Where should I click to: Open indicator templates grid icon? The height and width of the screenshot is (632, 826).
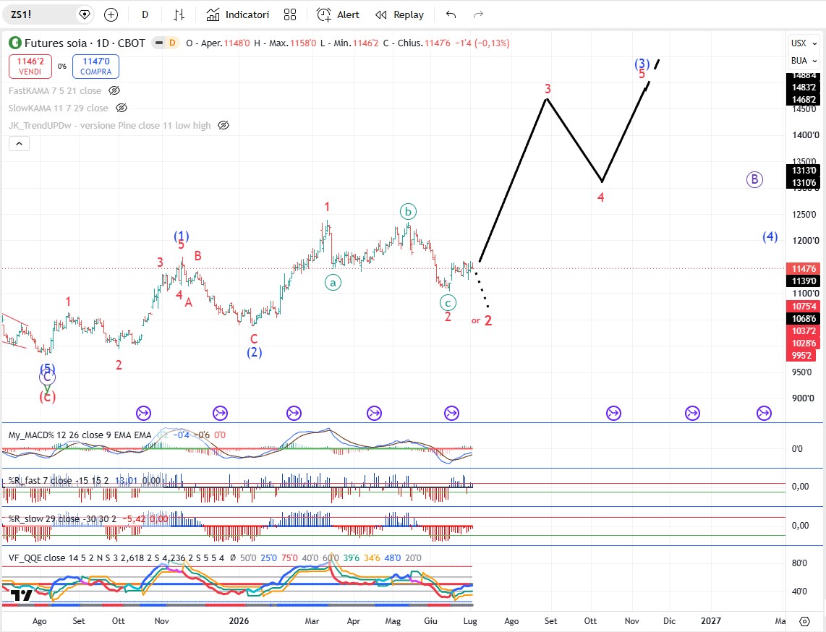click(x=290, y=14)
